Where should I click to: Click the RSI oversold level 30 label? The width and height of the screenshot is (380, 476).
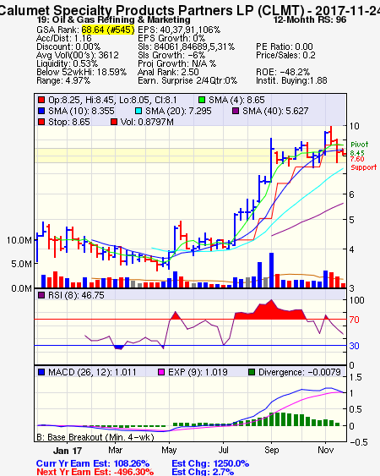354,346
